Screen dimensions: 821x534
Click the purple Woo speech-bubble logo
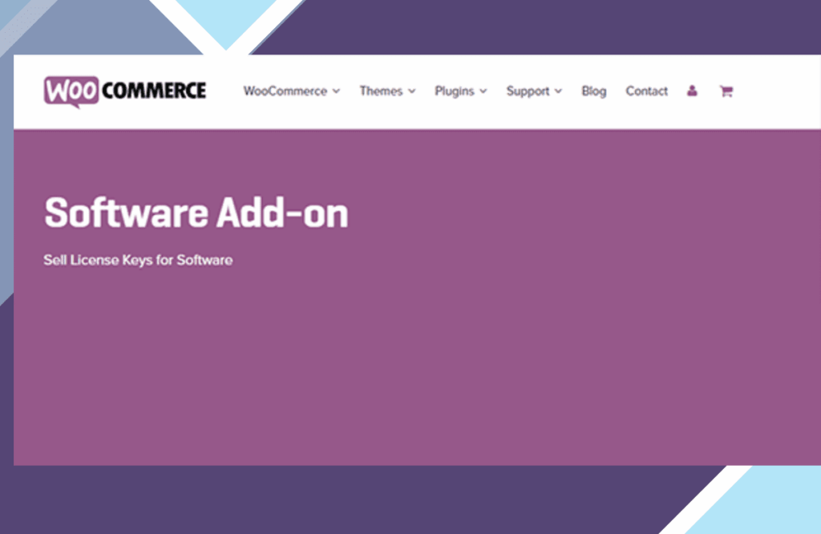pyautogui.click(x=71, y=91)
